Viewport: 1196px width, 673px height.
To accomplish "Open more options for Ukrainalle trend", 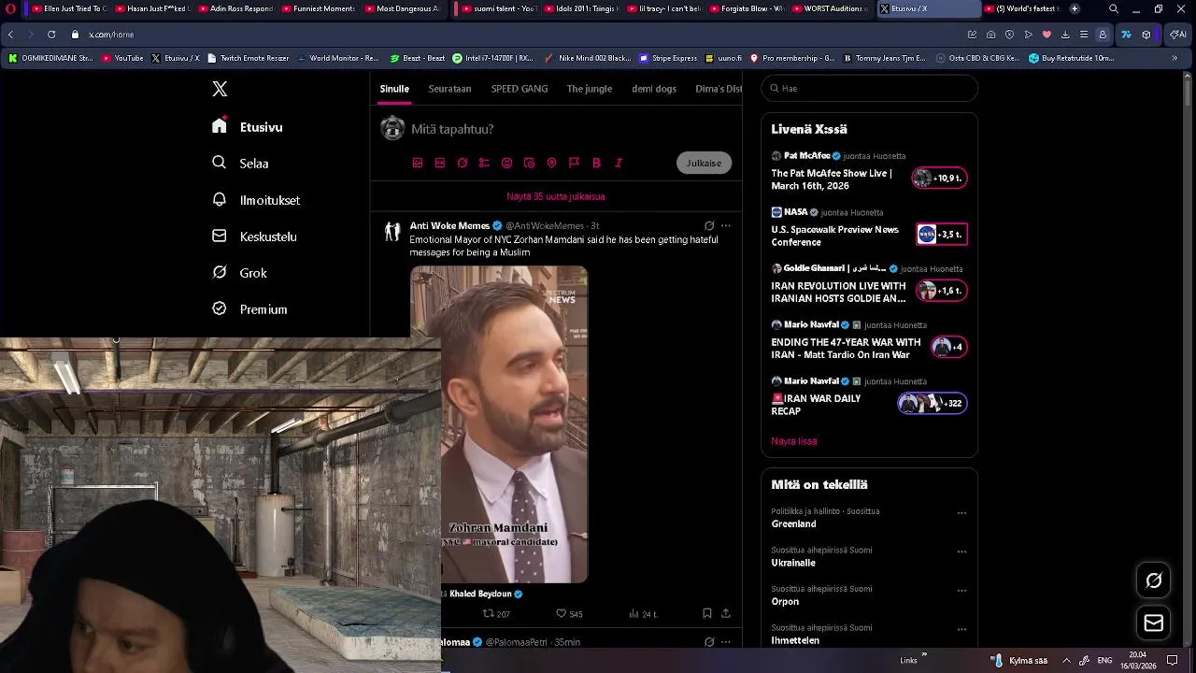I will (961, 551).
